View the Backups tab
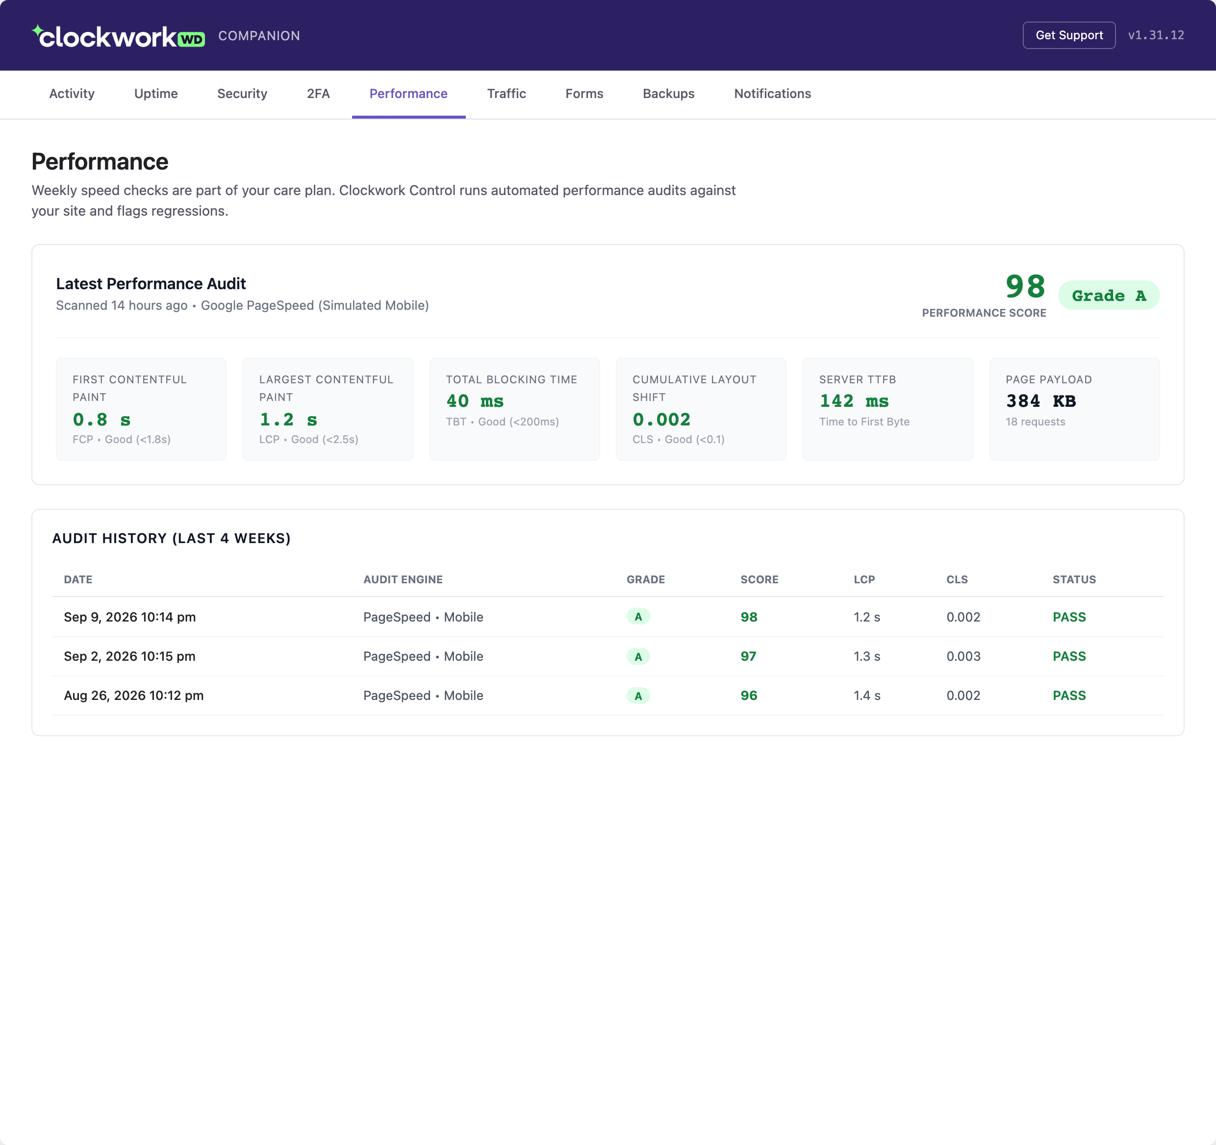This screenshot has height=1145, width=1216. [669, 94]
